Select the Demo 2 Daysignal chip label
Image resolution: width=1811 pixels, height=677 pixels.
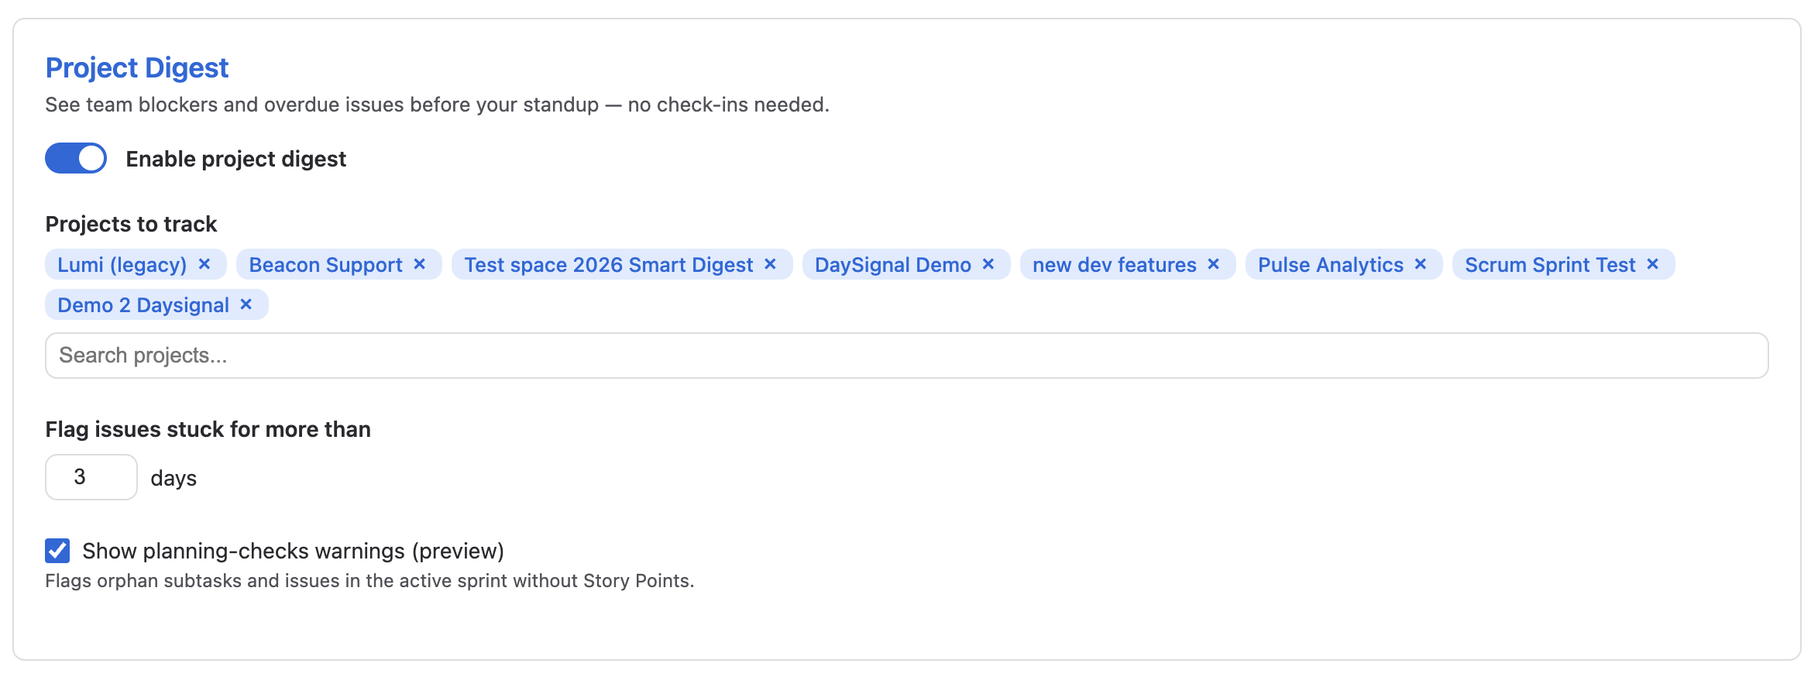click(143, 305)
